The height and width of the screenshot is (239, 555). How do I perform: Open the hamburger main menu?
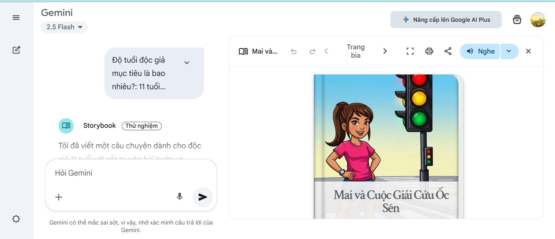(x=16, y=18)
